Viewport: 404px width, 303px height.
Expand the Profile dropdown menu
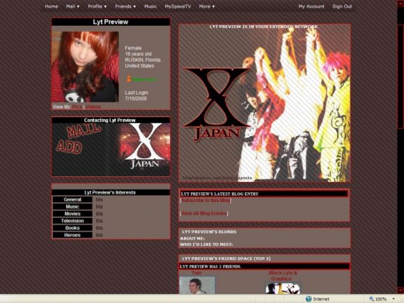click(x=97, y=6)
